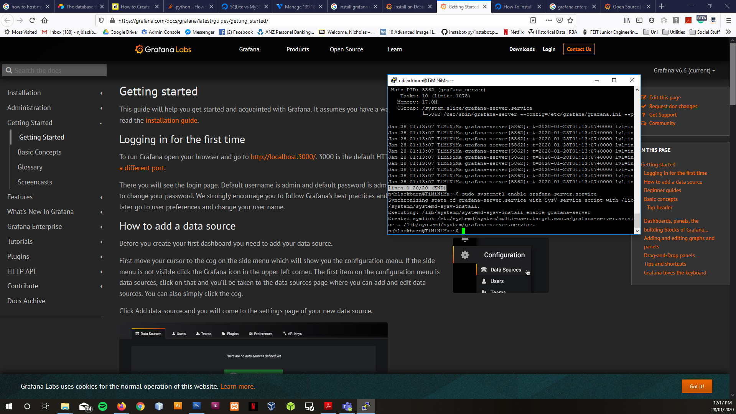Switch to the 'Install on Debian' tab
Image resolution: width=736 pixels, height=414 pixels.
[x=409, y=7]
